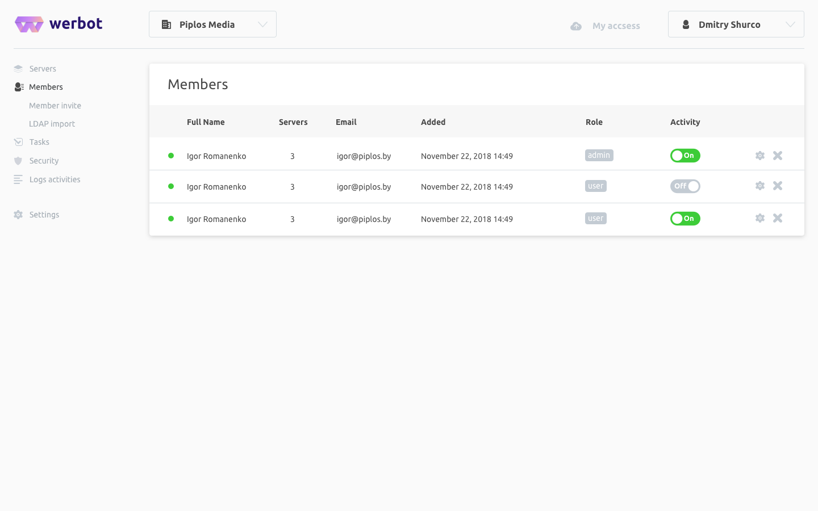Sort by the Role column header
This screenshot has height=511, width=818.
(594, 122)
